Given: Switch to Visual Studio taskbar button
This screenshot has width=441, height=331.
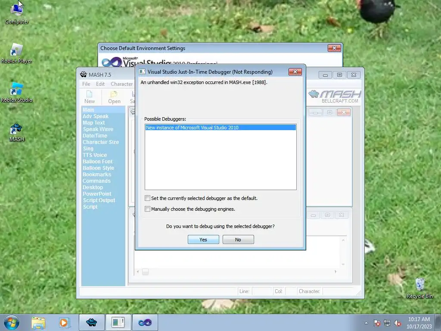Looking at the screenshot, I should tap(145, 322).
